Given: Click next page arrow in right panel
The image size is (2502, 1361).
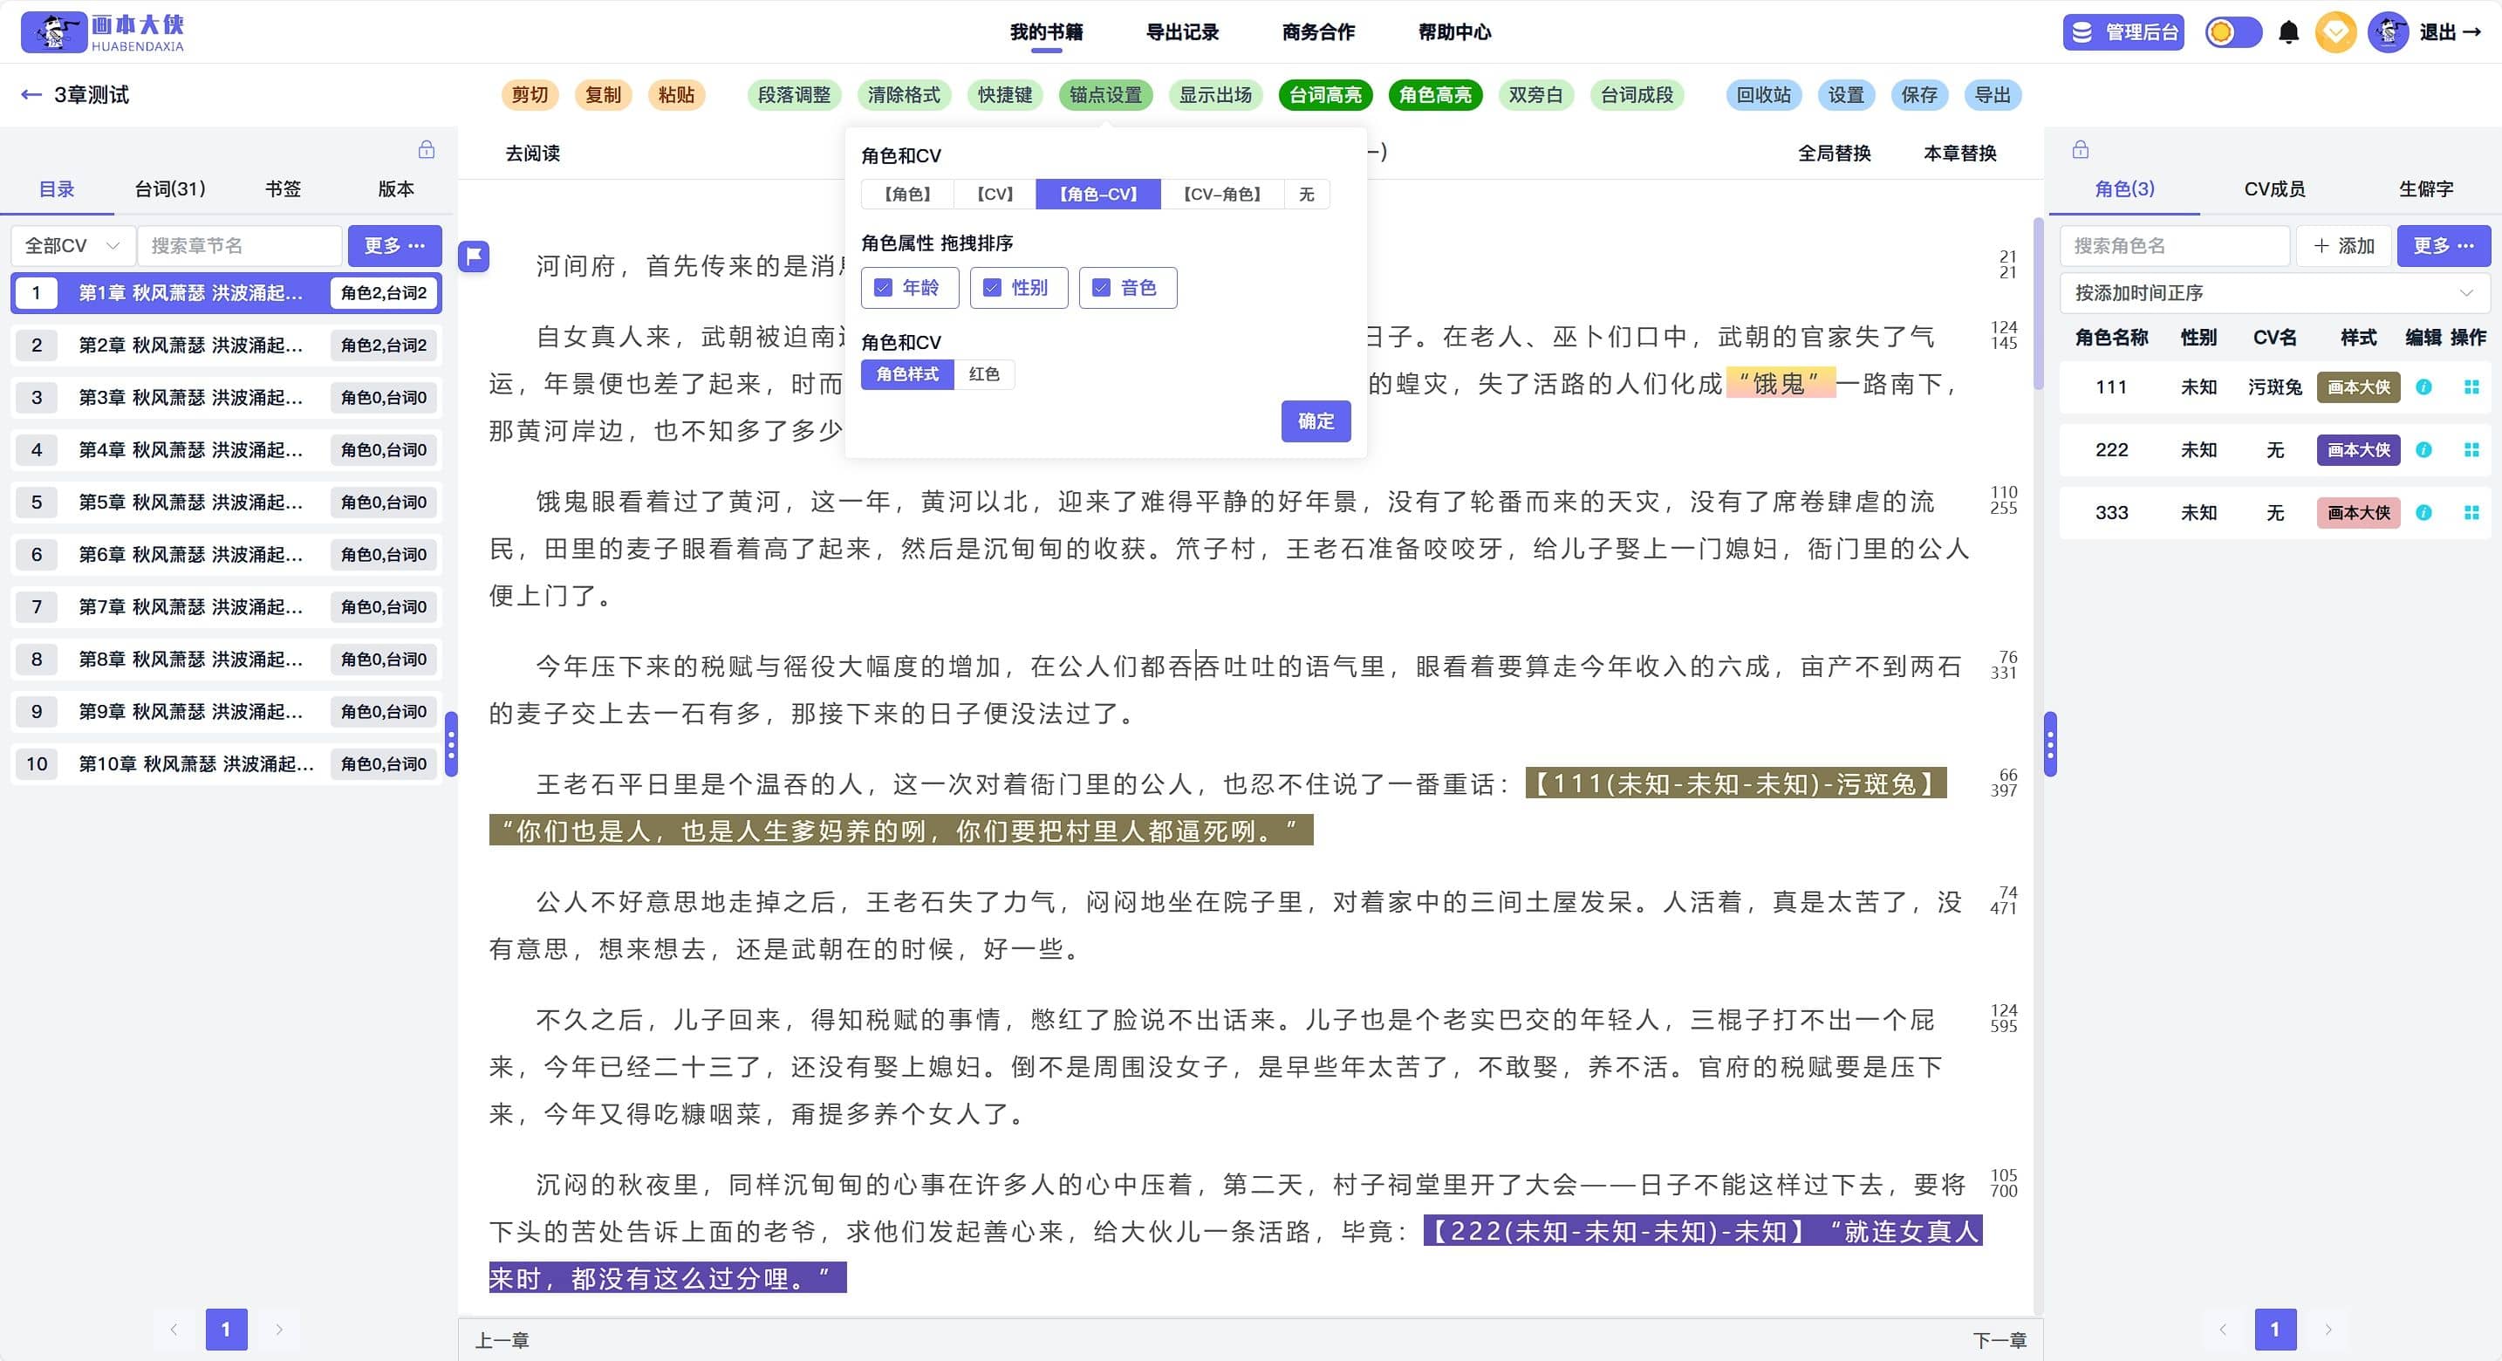Looking at the screenshot, I should 2328,1329.
